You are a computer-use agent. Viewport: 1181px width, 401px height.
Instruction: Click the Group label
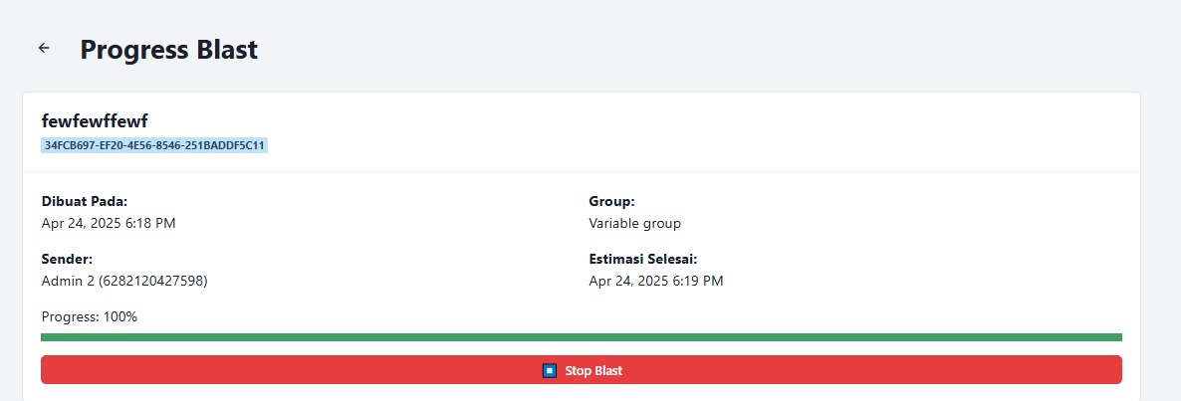[x=612, y=202]
